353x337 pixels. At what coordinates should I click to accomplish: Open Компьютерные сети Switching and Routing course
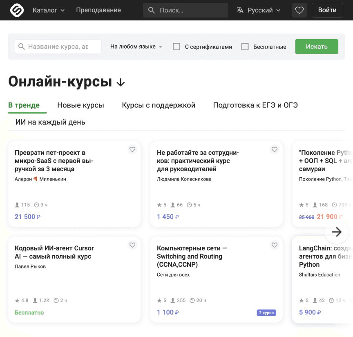tap(192, 256)
